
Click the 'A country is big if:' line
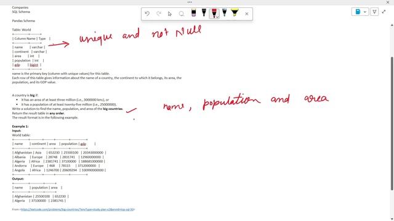click(x=25, y=95)
